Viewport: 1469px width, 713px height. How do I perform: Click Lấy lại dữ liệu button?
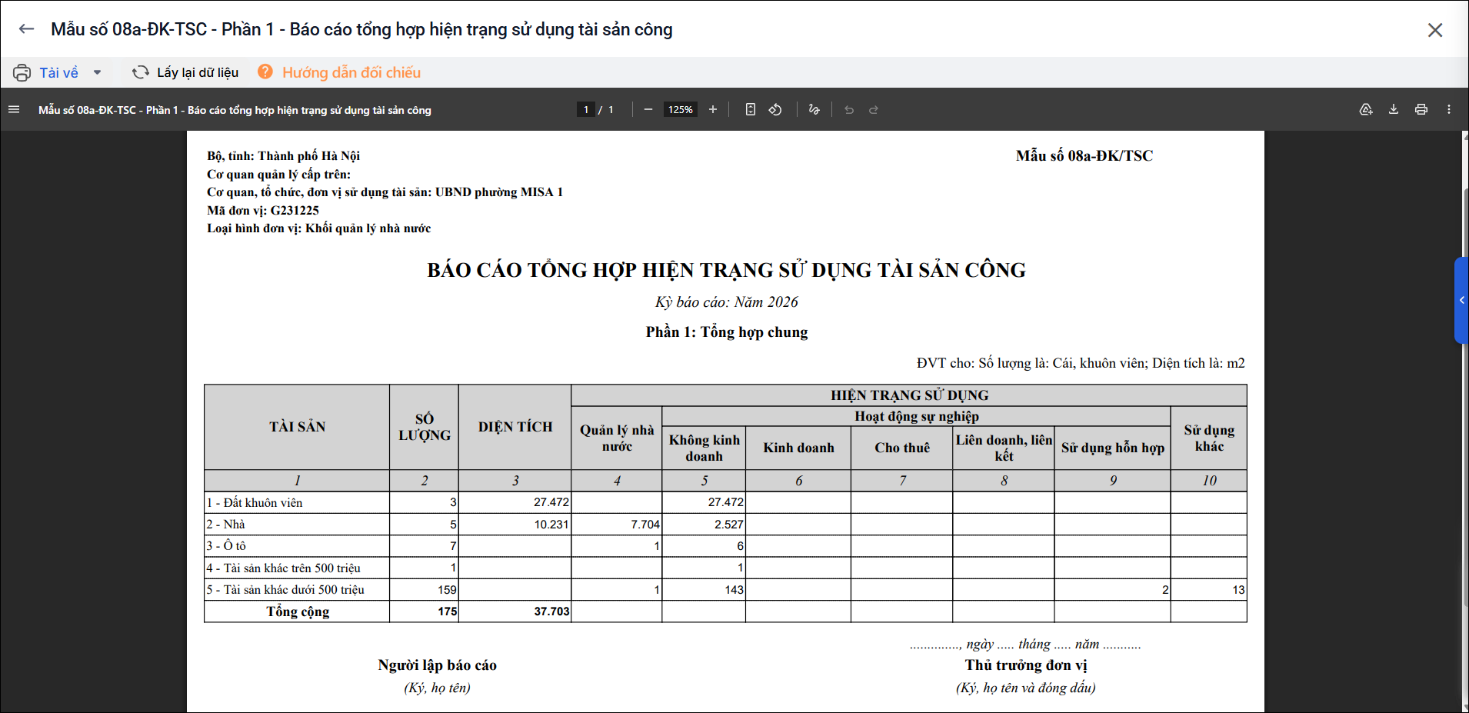pyautogui.click(x=185, y=72)
